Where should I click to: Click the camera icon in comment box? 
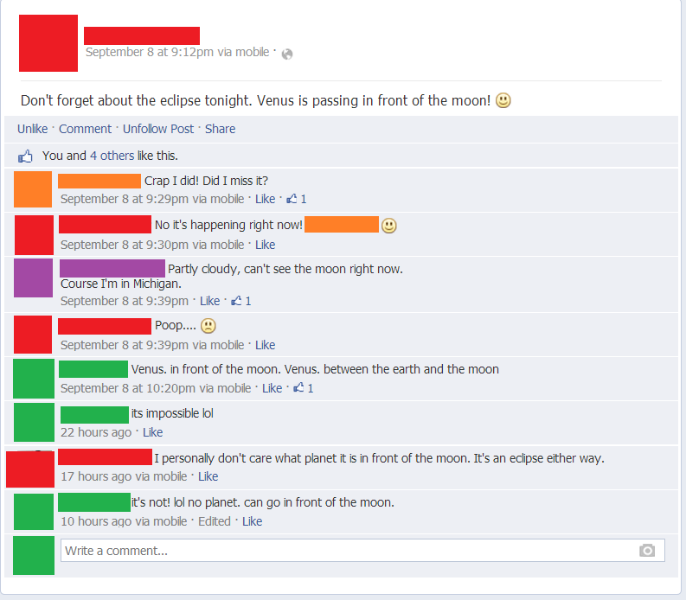coord(647,550)
